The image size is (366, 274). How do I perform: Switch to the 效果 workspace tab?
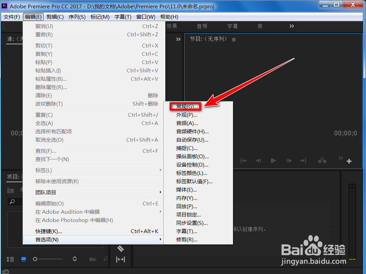click(172, 26)
